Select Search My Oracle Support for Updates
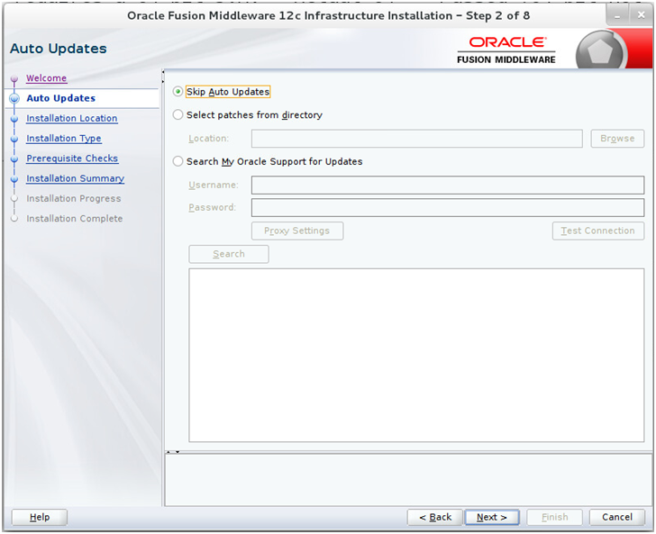 (178, 161)
